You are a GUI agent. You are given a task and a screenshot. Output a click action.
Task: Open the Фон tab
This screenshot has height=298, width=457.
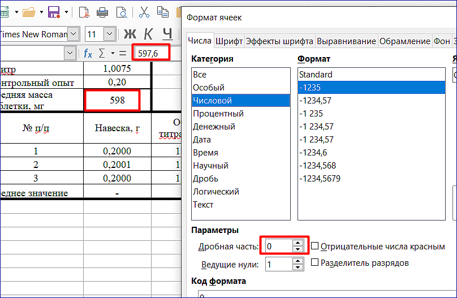point(442,42)
